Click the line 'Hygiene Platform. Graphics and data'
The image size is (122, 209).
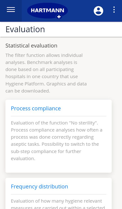pos(46,84)
